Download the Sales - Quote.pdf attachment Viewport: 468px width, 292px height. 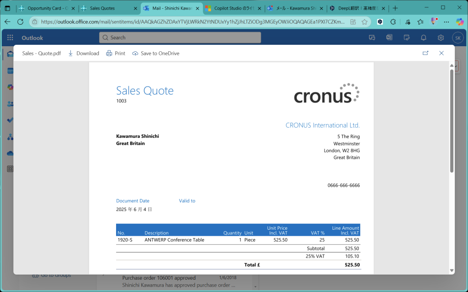click(x=84, y=53)
